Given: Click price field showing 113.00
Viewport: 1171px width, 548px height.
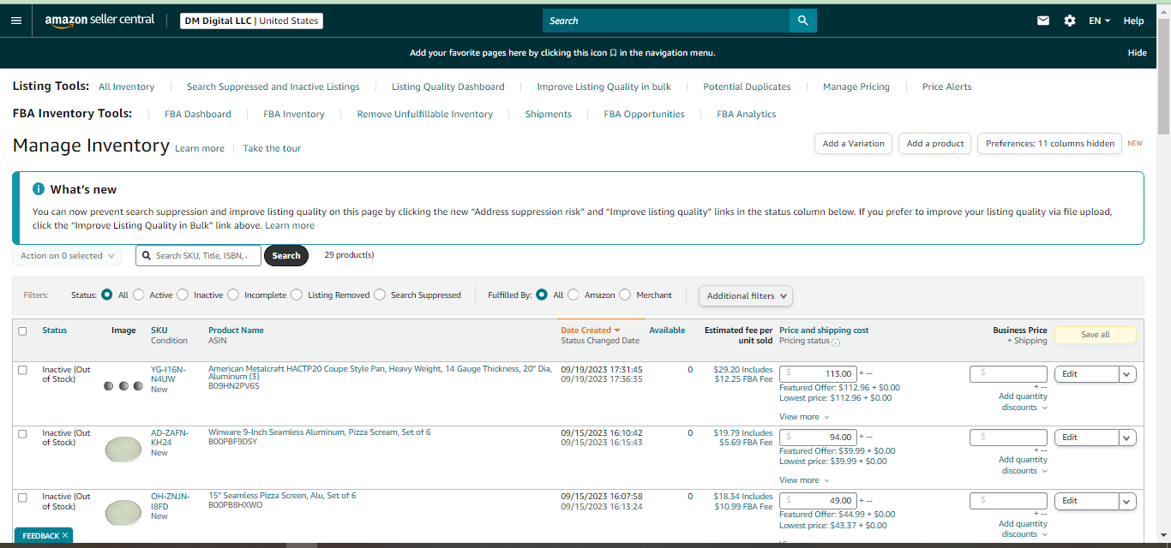Looking at the screenshot, I should coord(818,373).
